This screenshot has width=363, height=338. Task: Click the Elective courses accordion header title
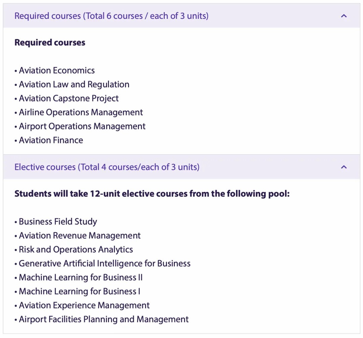pos(107,167)
